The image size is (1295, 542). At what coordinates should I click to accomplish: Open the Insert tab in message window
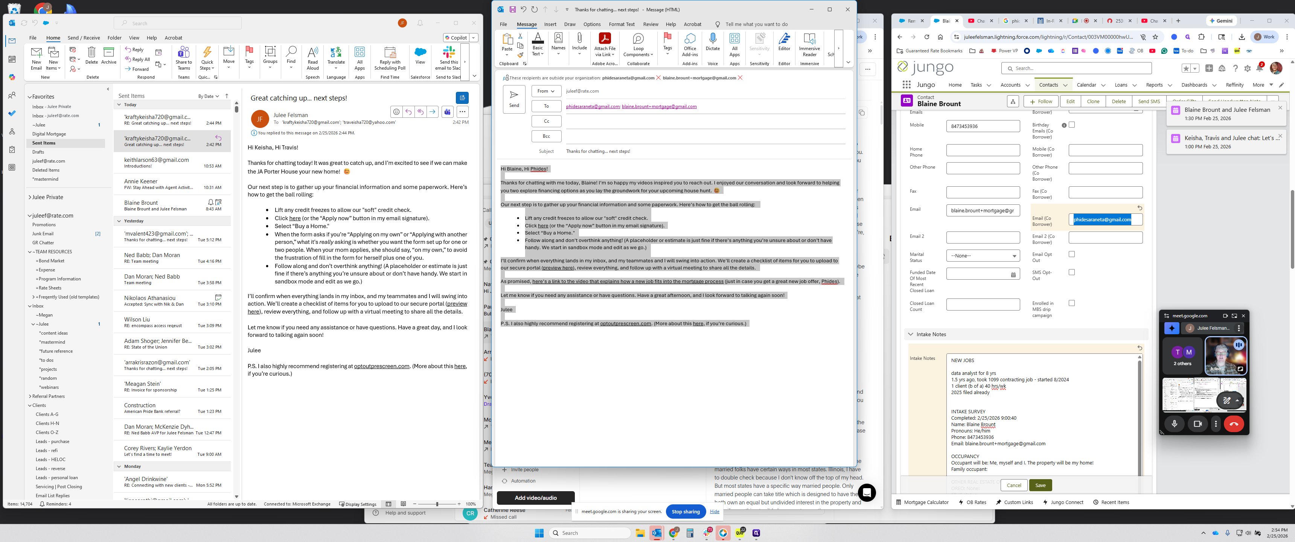[550, 24]
